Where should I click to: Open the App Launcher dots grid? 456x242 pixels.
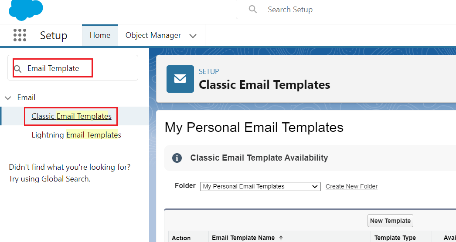(20, 35)
